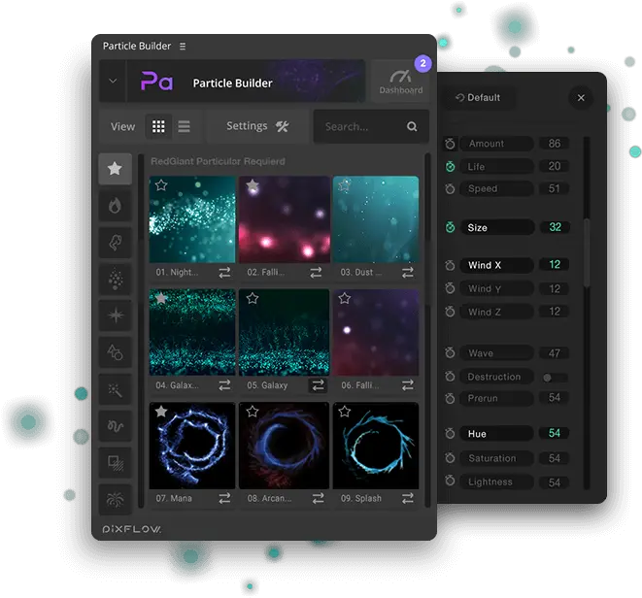The width and height of the screenshot is (642, 598).
Task: Toggle keyframe stopwatch for Amount
Action: click(450, 144)
